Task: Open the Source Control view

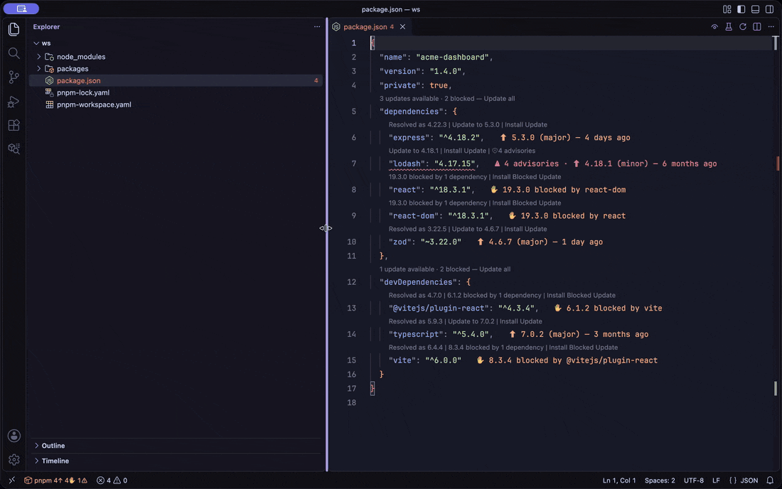Action: [14, 77]
